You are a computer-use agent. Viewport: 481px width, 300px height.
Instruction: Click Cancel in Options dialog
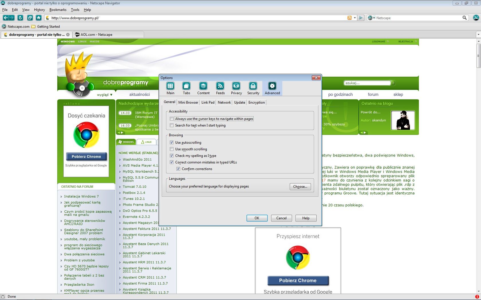point(281,218)
